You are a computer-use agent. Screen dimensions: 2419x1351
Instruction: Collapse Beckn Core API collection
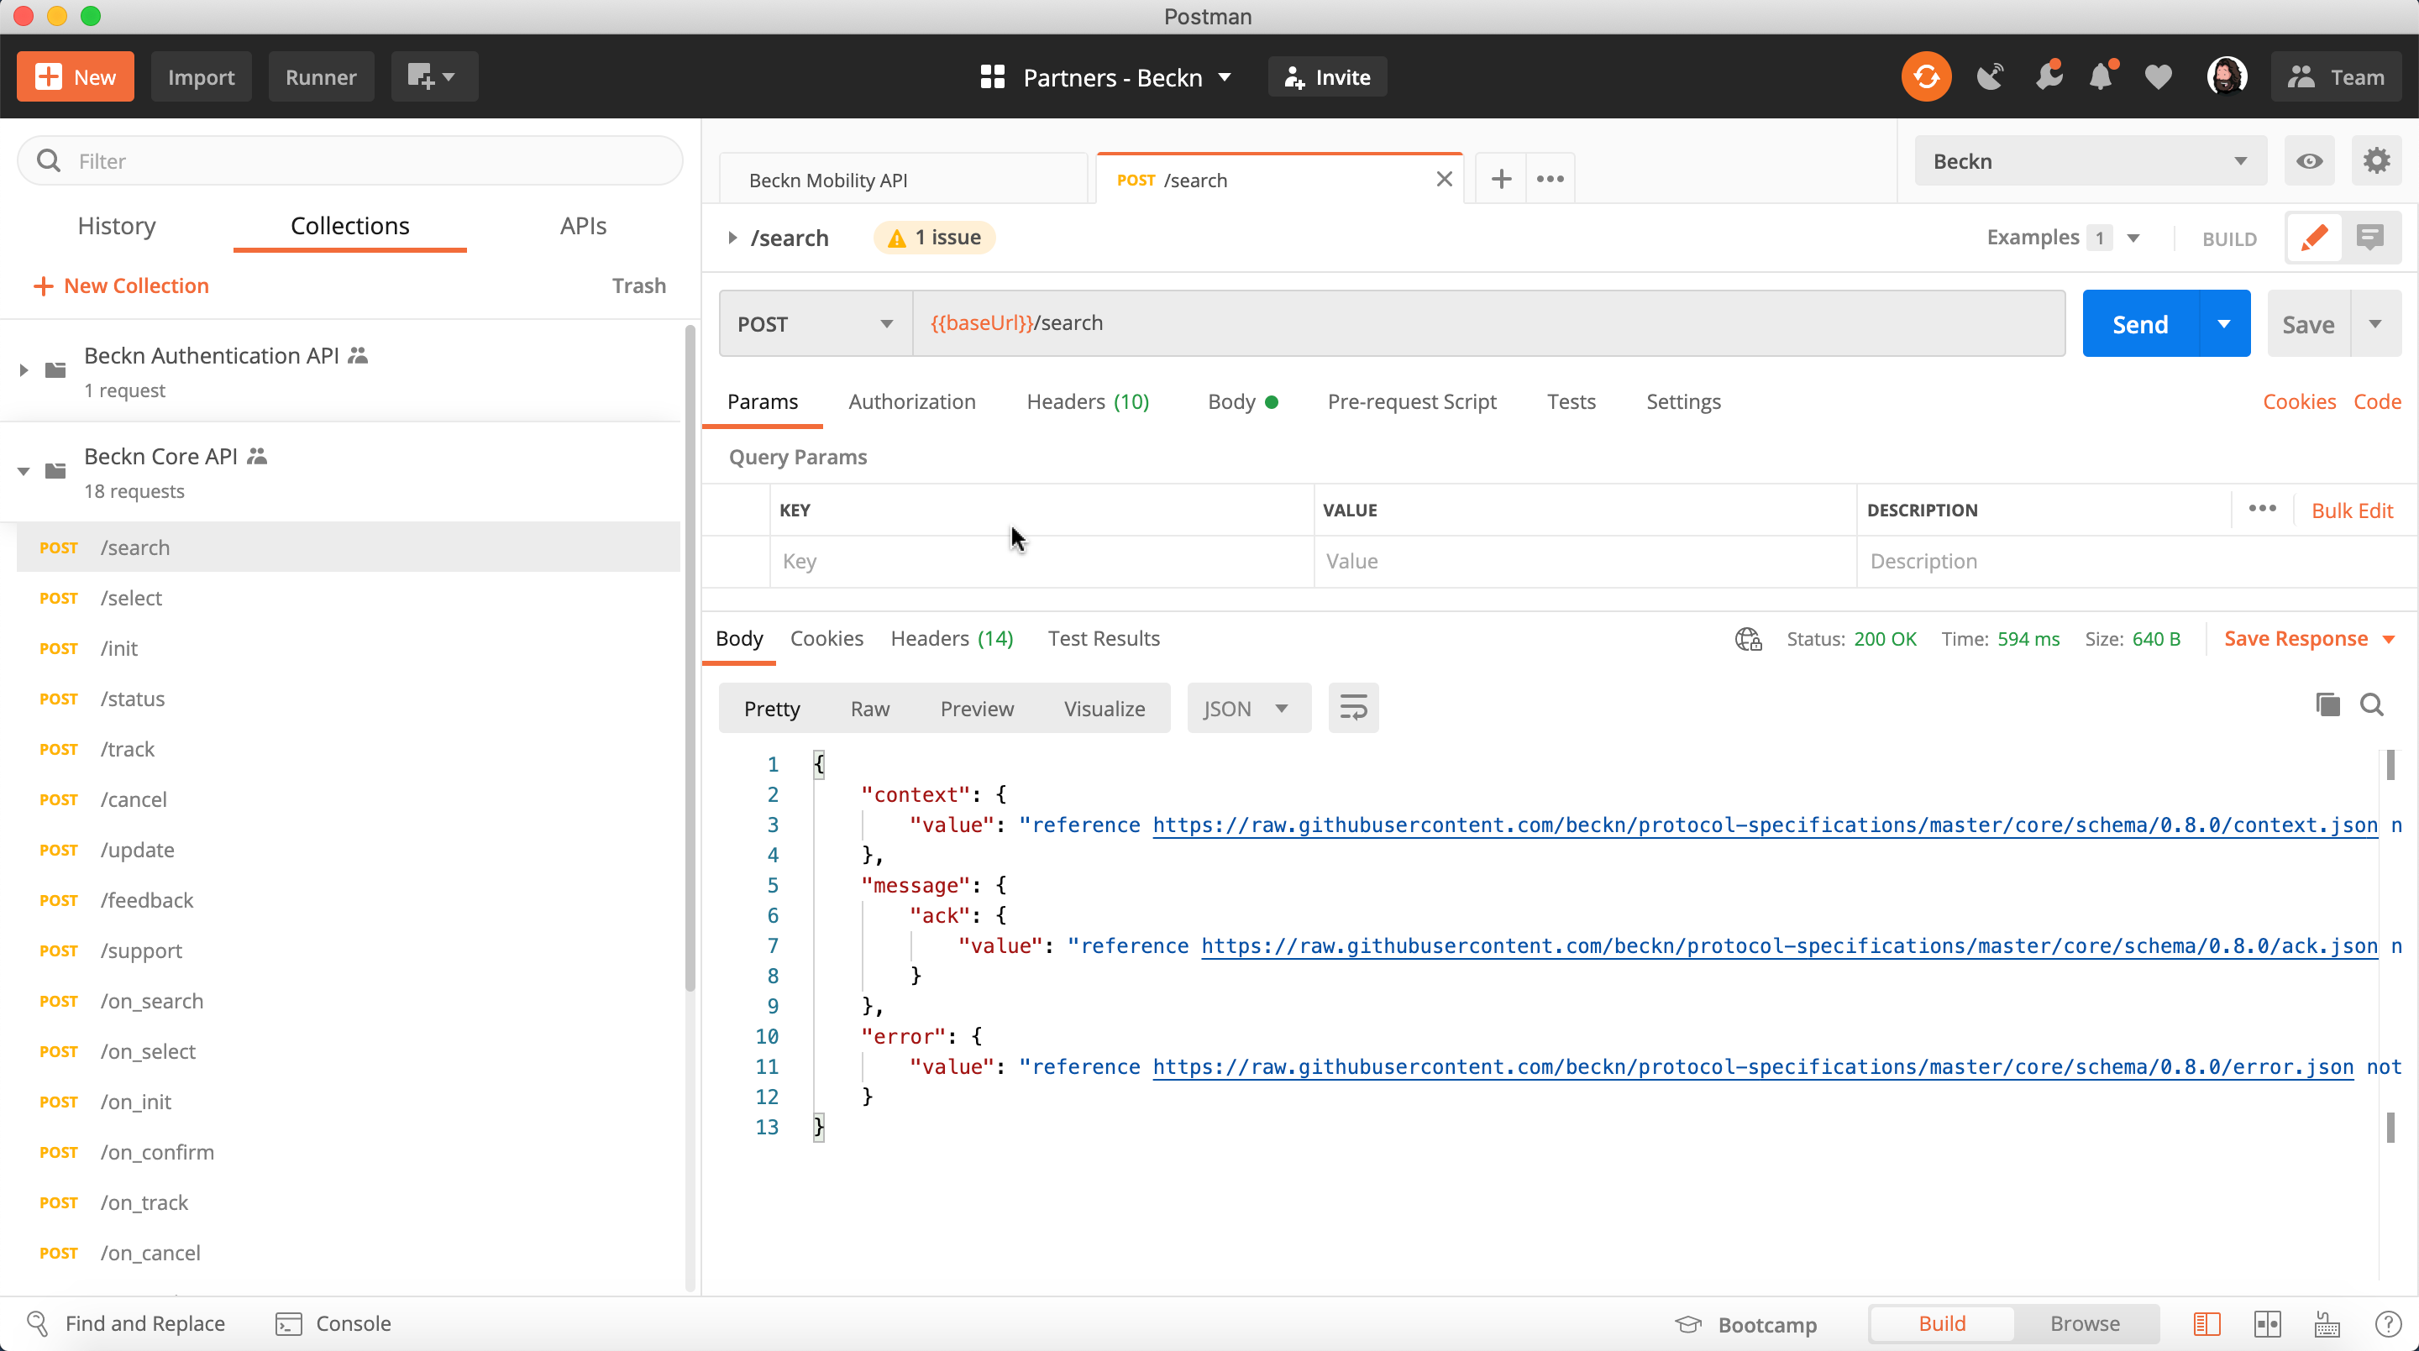click(x=24, y=471)
